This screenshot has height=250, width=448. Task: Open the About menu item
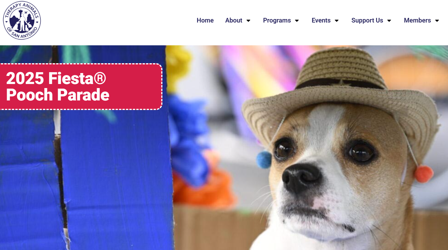(234, 20)
